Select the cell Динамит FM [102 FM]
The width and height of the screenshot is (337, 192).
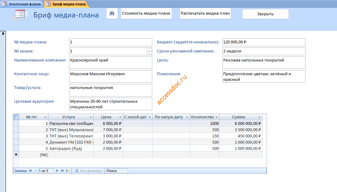tap(71, 142)
